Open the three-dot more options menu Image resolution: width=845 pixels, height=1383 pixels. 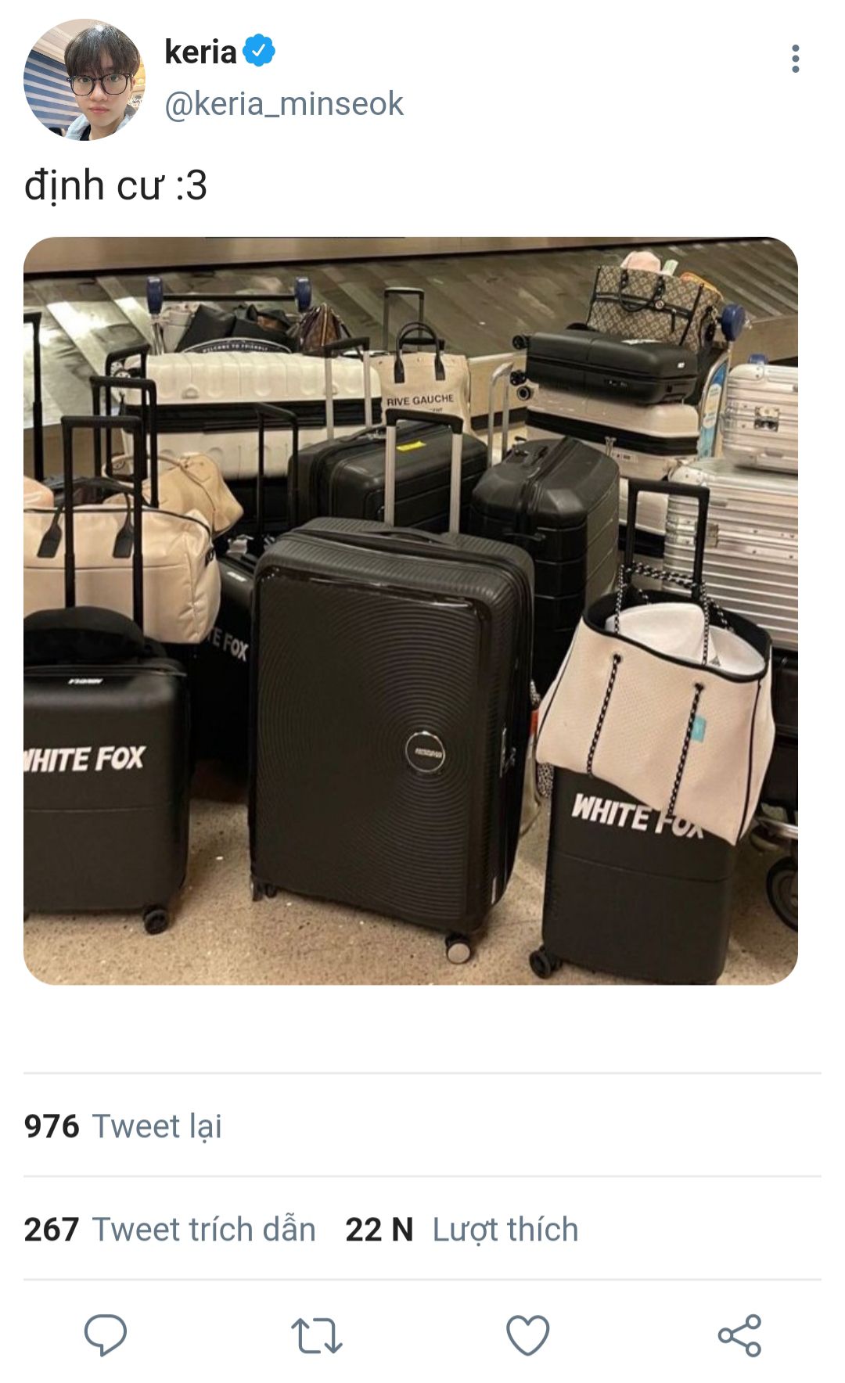(796, 59)
